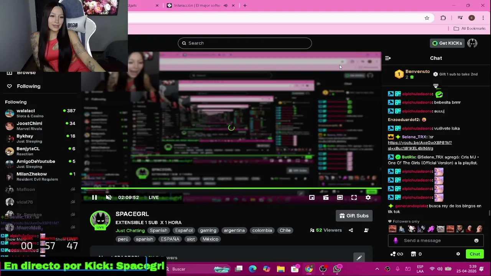Open OBS Studio from the taskbar
491x276 pixels.
pos(323,269)
